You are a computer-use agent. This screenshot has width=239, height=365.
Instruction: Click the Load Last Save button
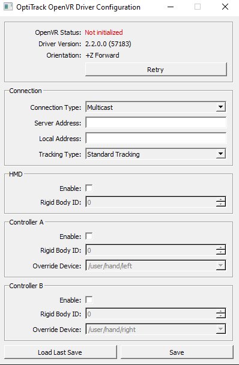[x=60, y=352]
